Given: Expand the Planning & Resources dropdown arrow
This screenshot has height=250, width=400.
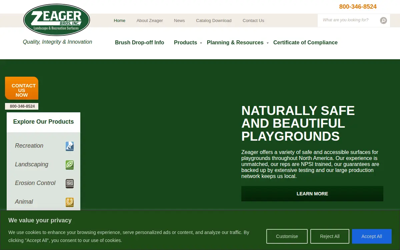Looking at the screenshot, I should 267,43.
